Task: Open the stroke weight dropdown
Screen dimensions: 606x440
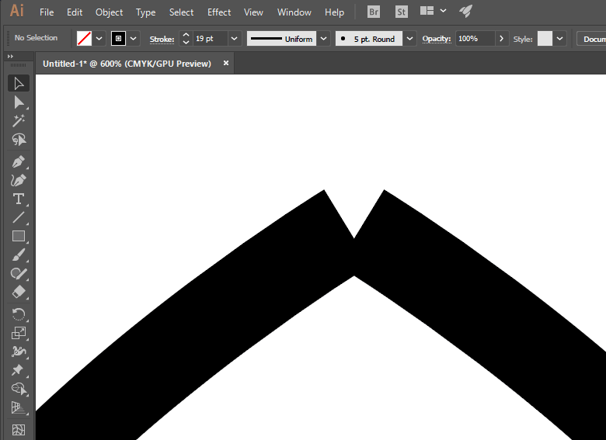Action: tap(234, 39)
